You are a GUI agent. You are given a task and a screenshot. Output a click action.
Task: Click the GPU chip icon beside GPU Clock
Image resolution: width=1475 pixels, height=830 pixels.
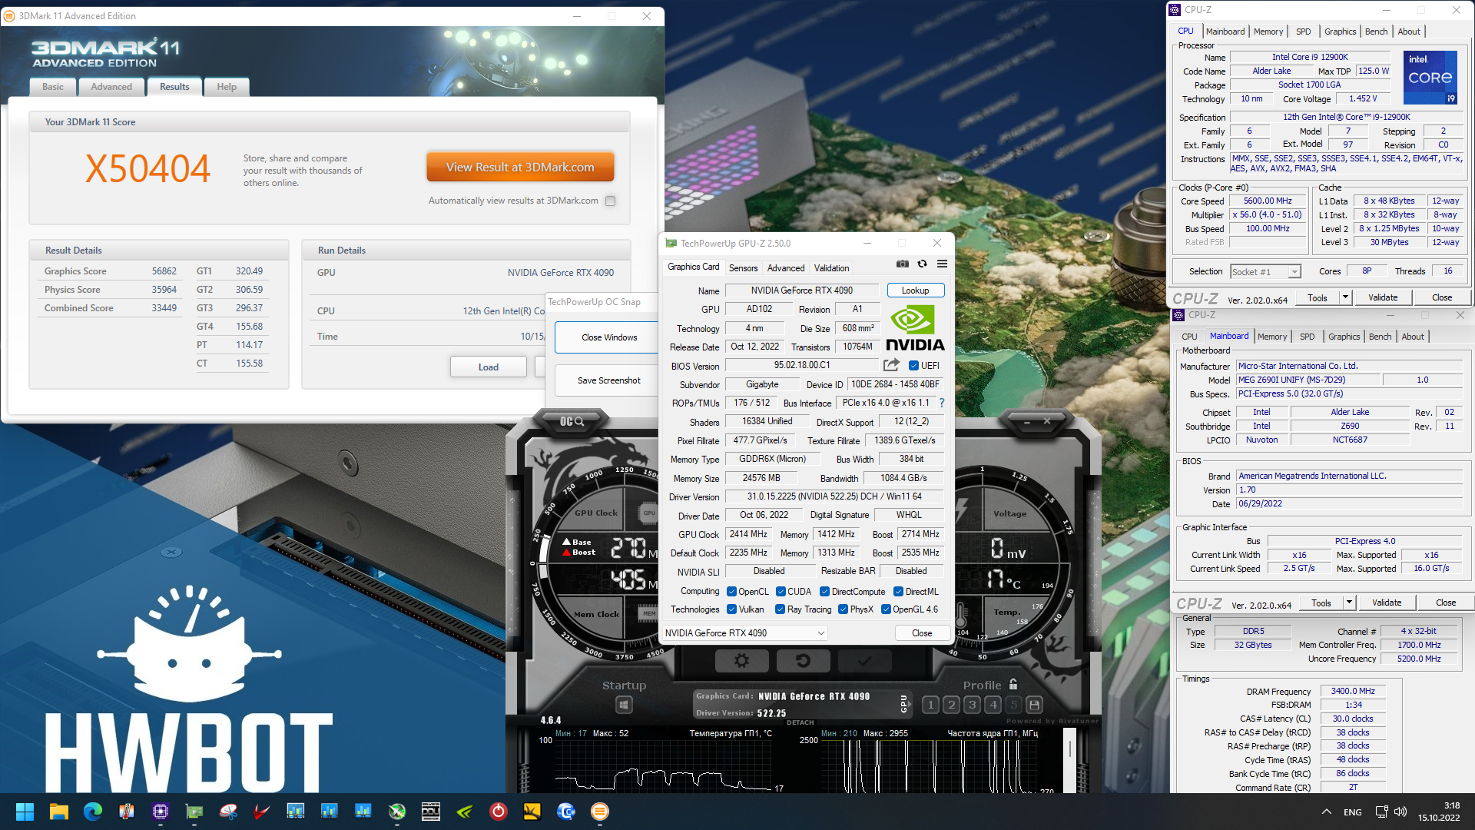tap(648, 513)
